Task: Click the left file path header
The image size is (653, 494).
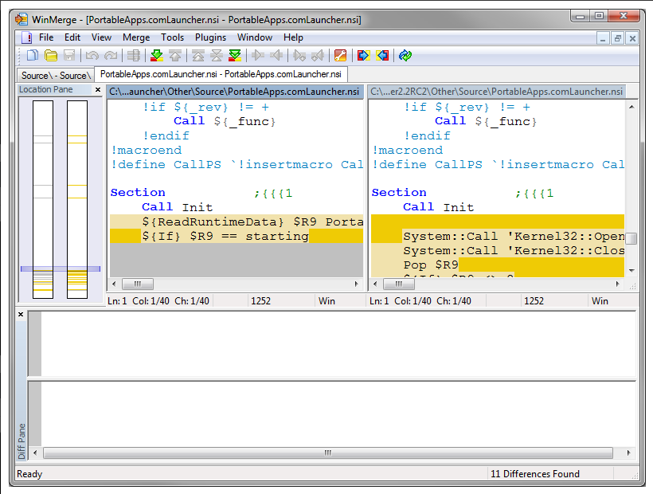Action: pos(235,92)
